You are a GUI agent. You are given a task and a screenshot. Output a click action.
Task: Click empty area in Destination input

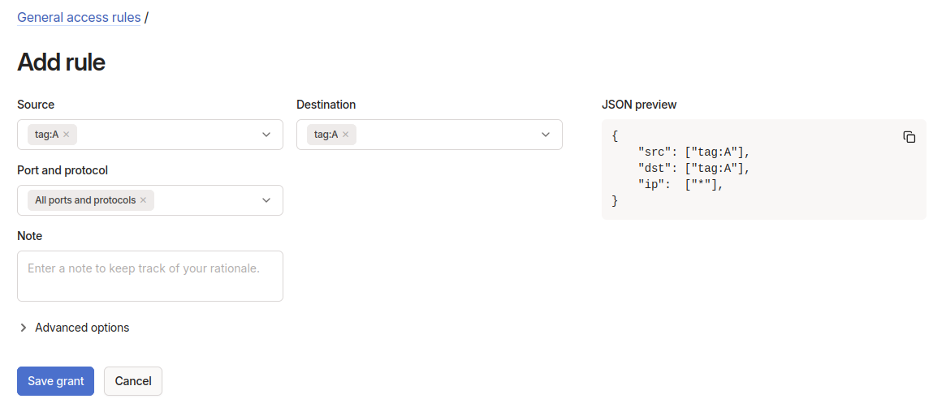click(447, 135)
